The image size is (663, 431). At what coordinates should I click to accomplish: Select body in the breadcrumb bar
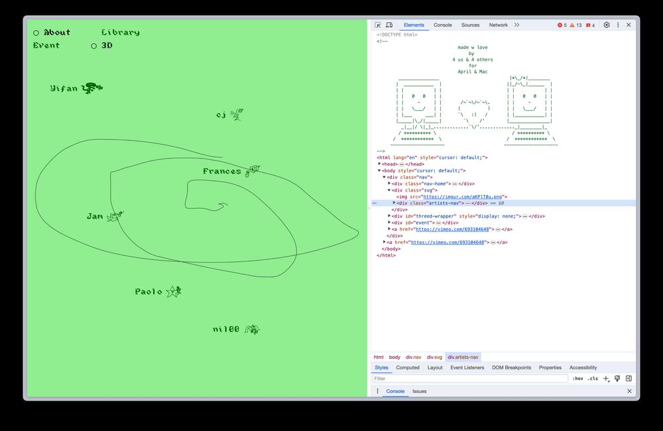pos(394,357)
